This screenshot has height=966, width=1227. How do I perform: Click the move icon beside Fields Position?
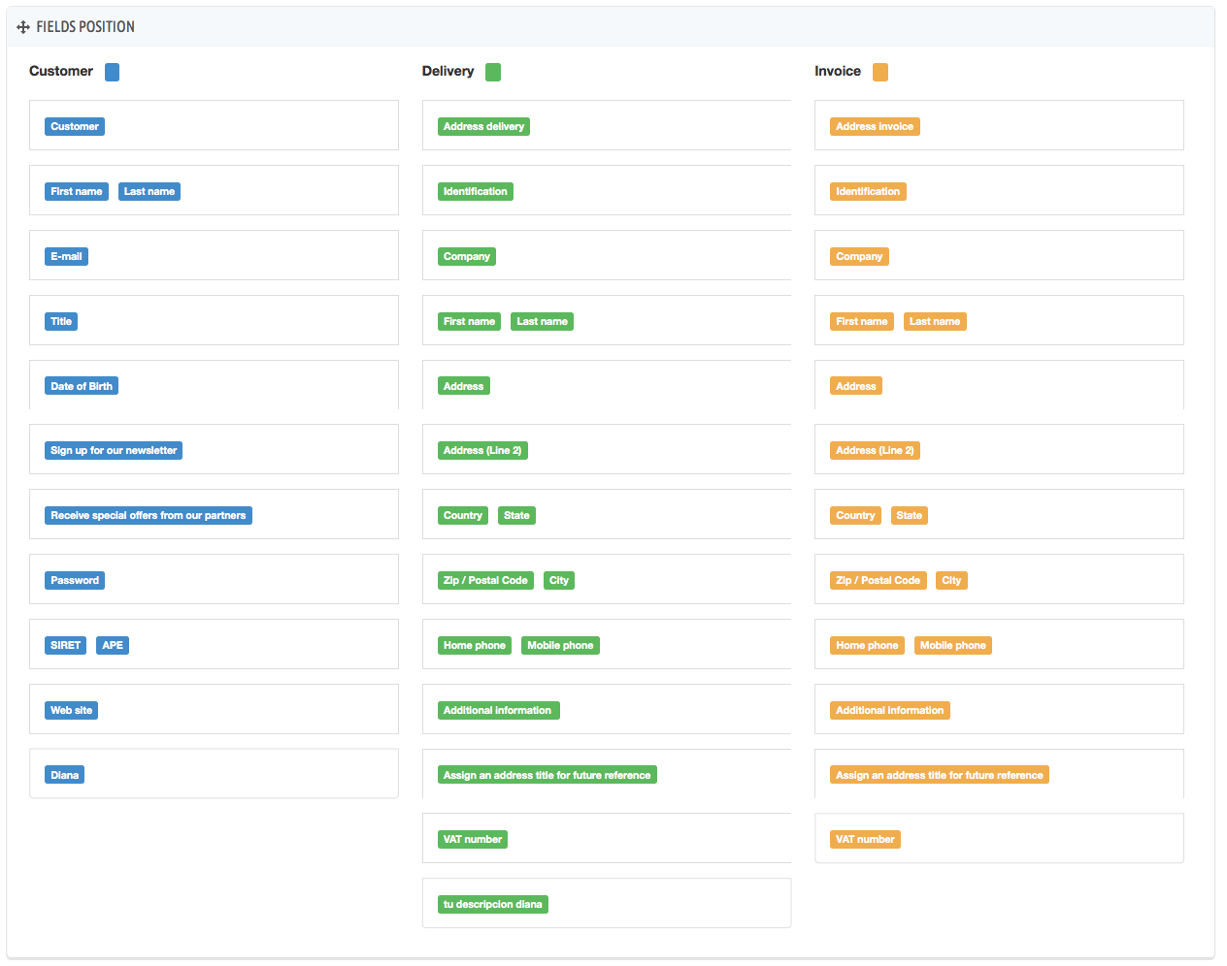tap(23, 27)
